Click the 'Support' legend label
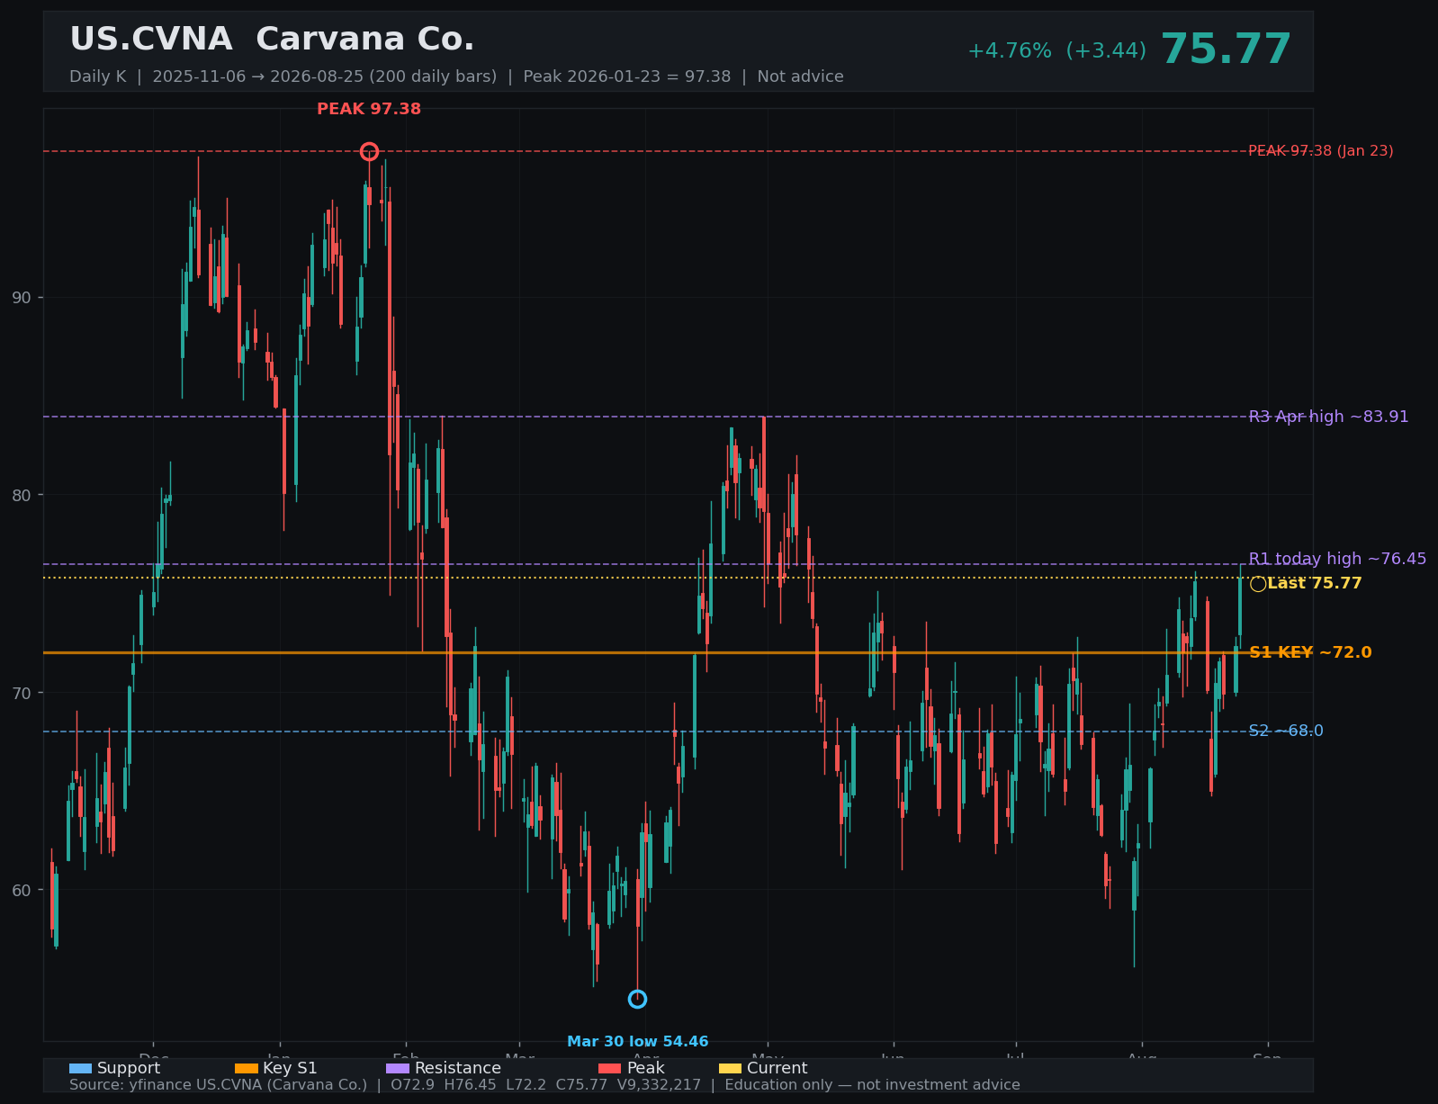 [x=129, y=1068]
